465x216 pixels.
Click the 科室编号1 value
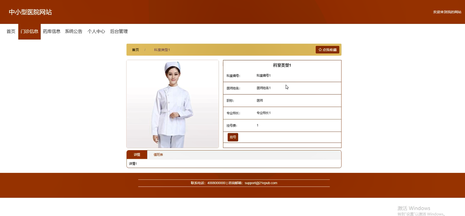pos(264,75)
